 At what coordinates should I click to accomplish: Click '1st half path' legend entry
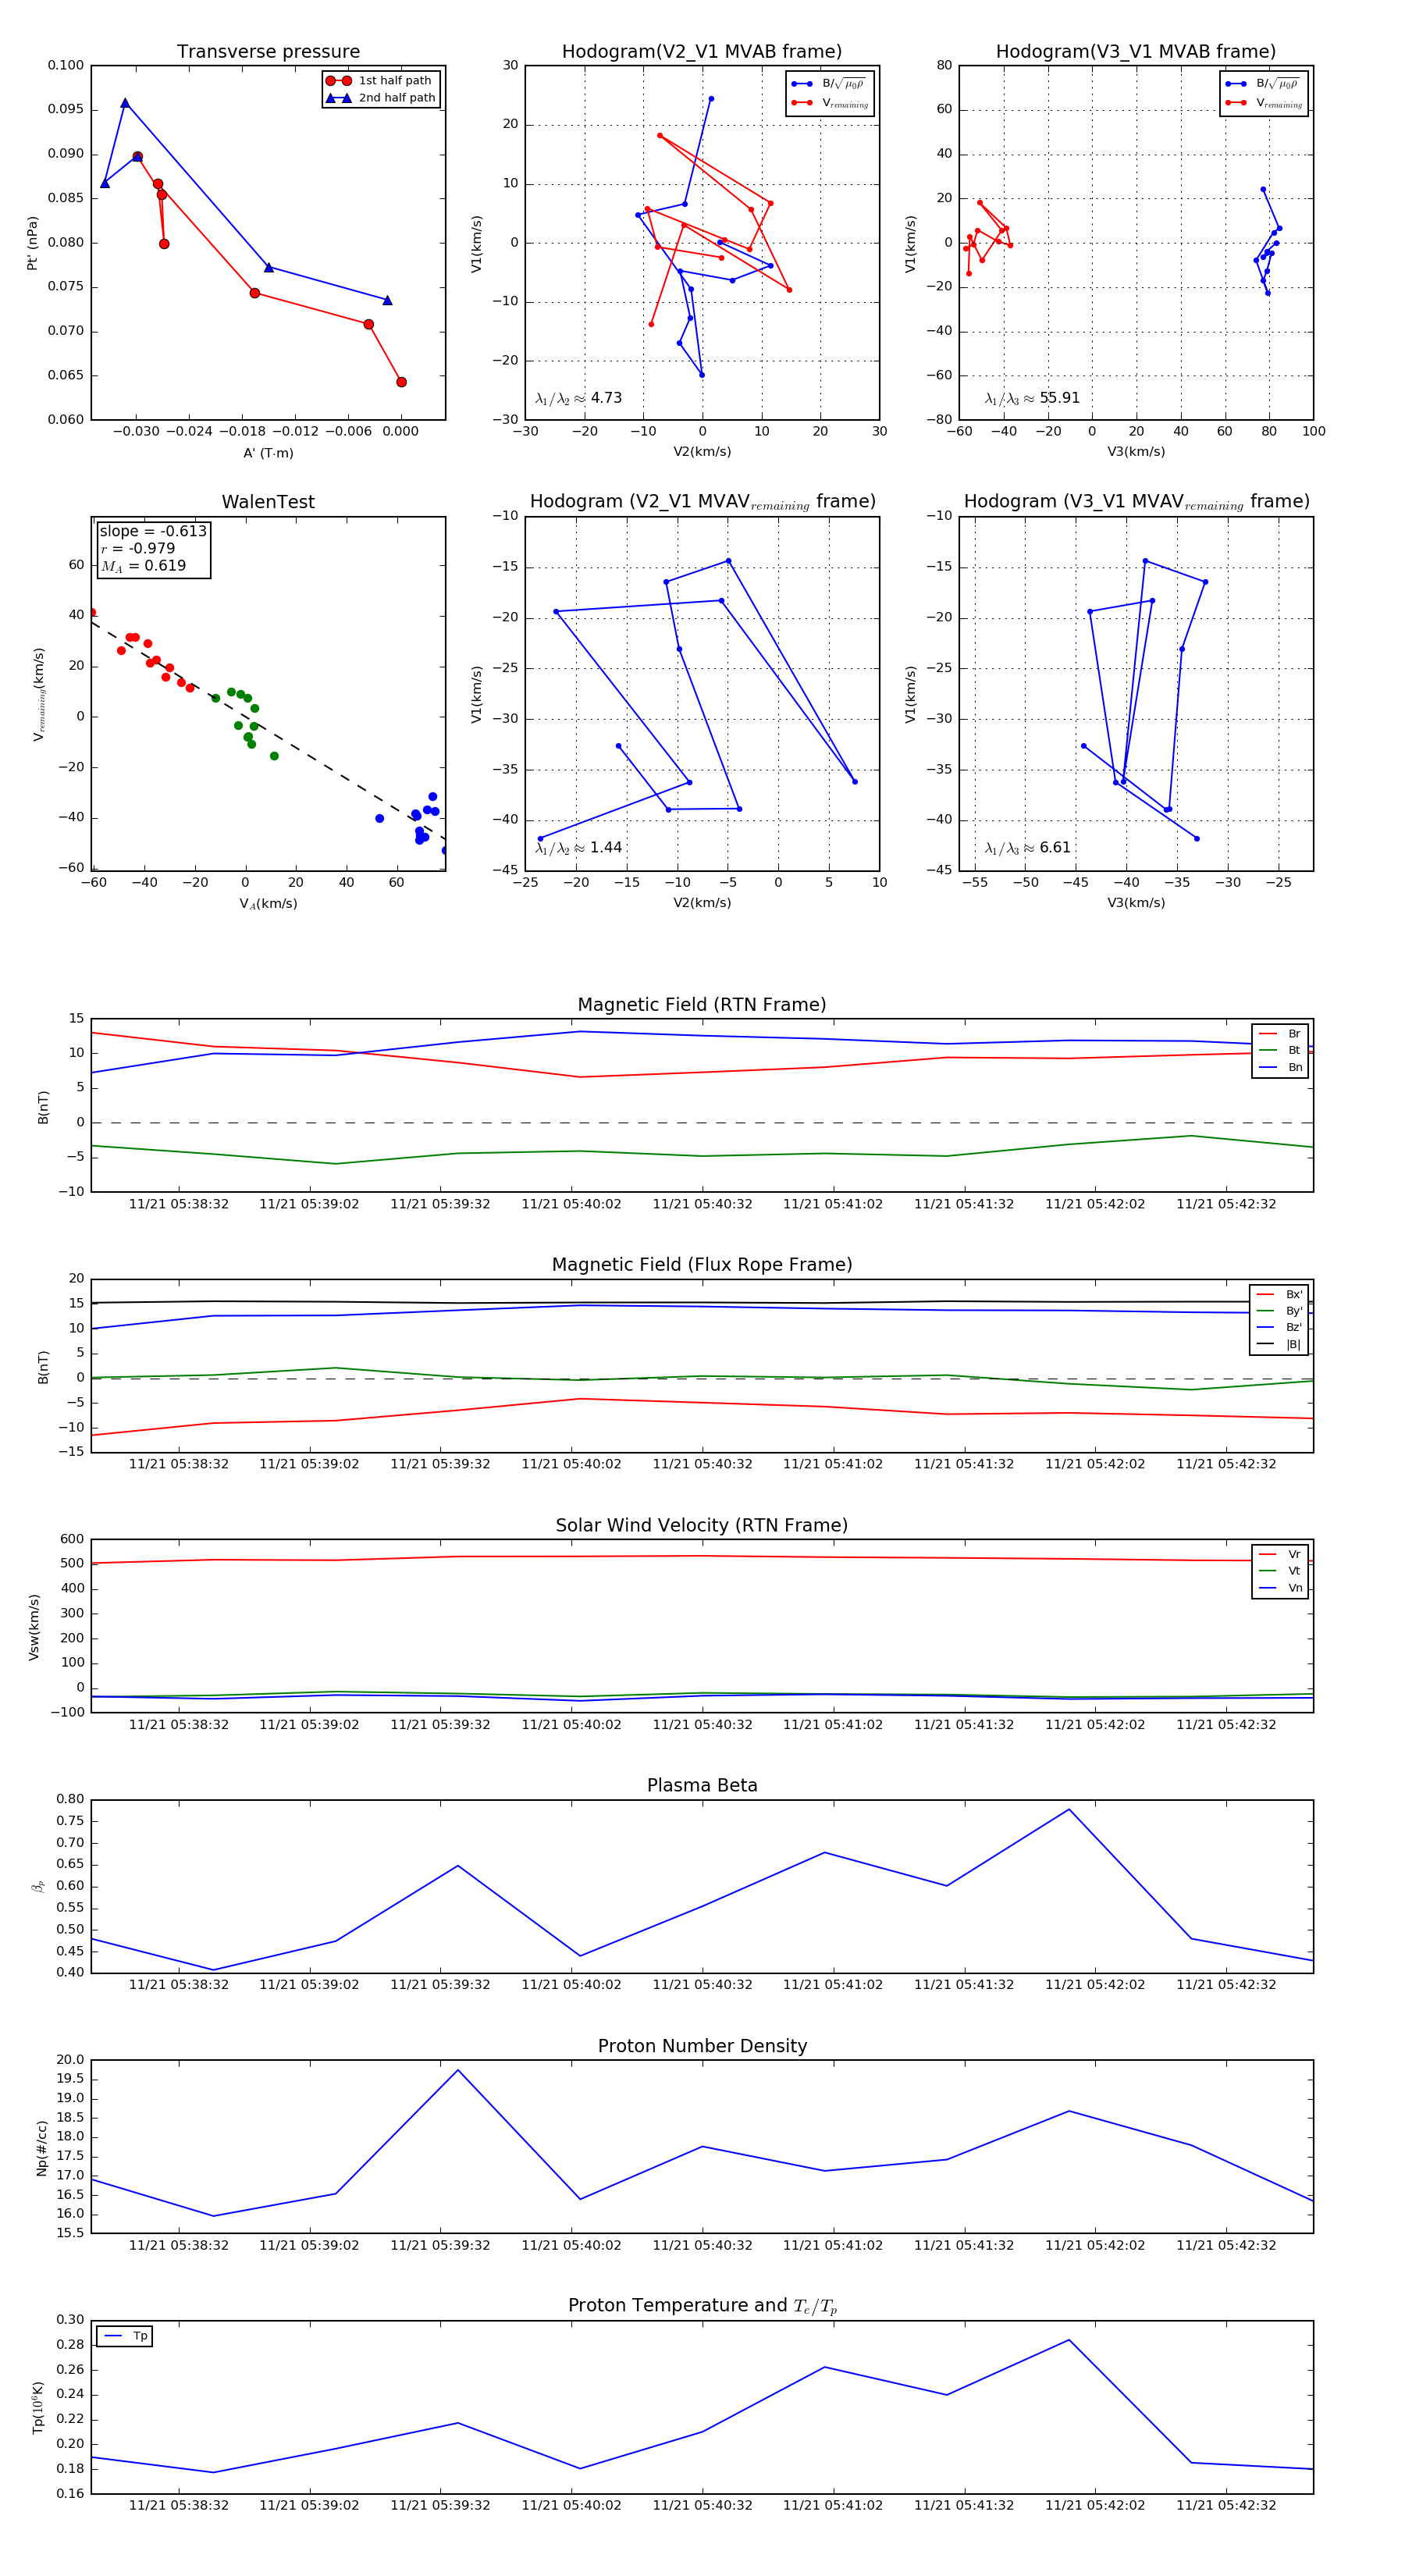pos(379,81)
